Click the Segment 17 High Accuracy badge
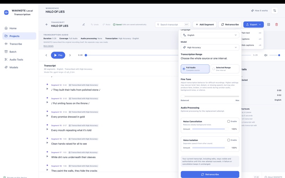 pos(83,152)
